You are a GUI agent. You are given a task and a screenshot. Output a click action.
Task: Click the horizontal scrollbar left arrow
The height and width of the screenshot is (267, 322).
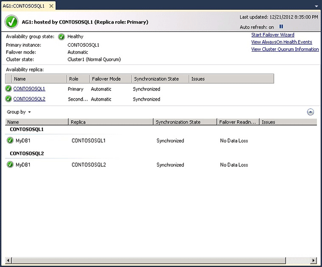click(x=8, y=260)
